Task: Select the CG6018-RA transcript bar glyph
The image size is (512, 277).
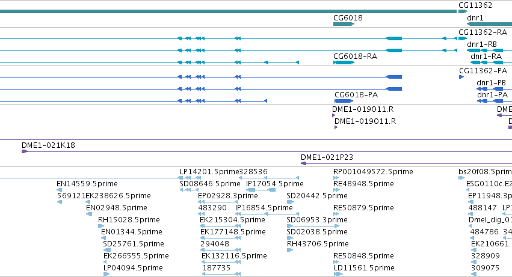Action: (344, 62)
